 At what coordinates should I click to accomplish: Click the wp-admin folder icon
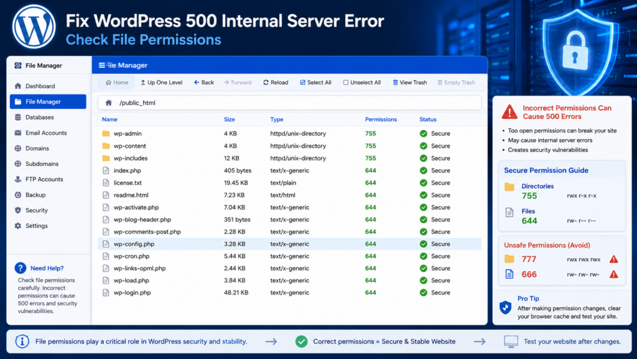click(x=106, y=133)
